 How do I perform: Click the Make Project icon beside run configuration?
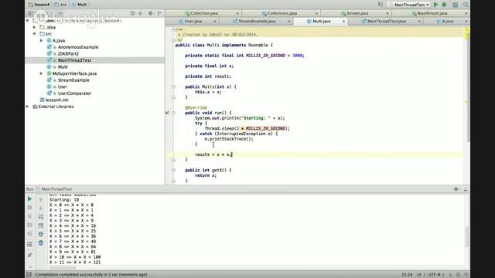pos(381,5)
